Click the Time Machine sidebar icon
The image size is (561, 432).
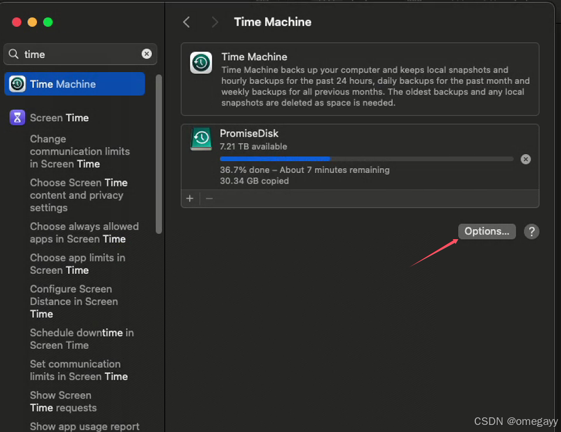click(17, 84)
